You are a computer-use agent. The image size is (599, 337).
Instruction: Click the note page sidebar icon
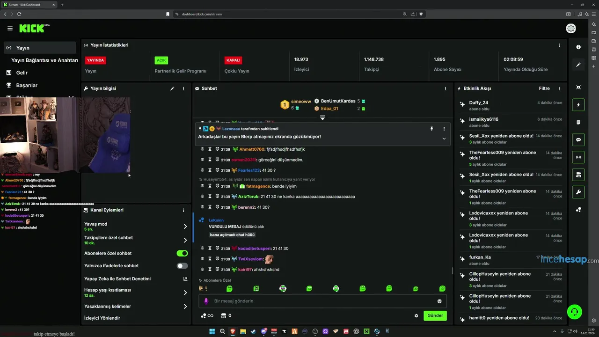click(578, 122)
